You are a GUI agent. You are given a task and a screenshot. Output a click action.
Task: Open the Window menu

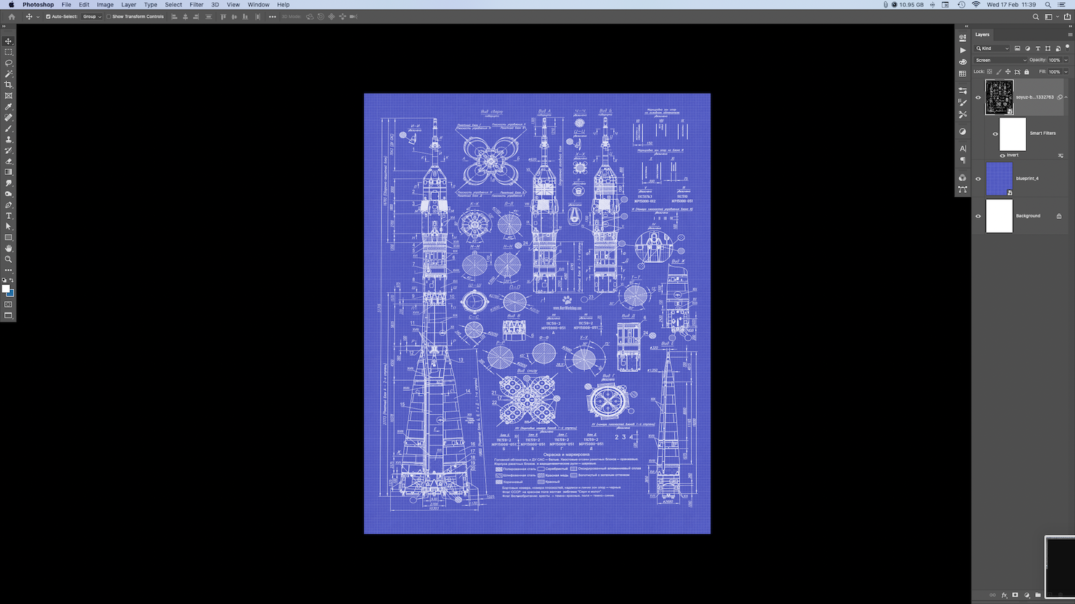258,4
